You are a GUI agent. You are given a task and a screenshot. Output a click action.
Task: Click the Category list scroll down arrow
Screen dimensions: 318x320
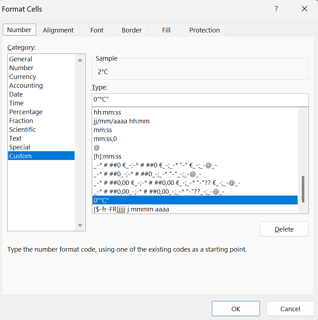tap(80, 225)
